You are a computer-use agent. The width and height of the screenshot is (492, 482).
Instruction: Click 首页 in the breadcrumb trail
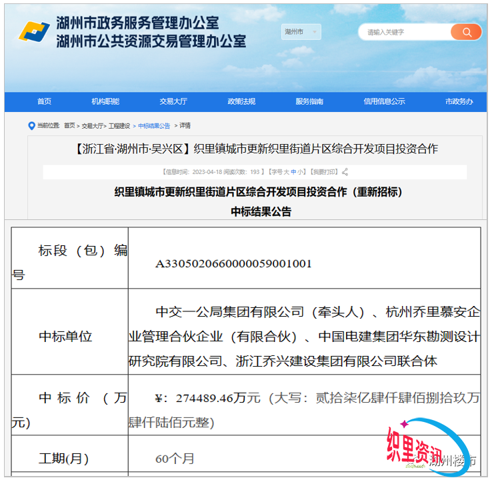tap(69, 126)
